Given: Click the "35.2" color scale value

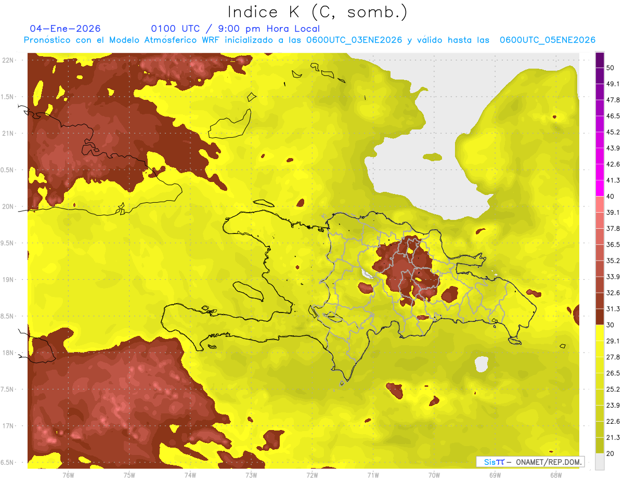Looking at the screenshot, I should pyautogui.click(x=613, y=260).
